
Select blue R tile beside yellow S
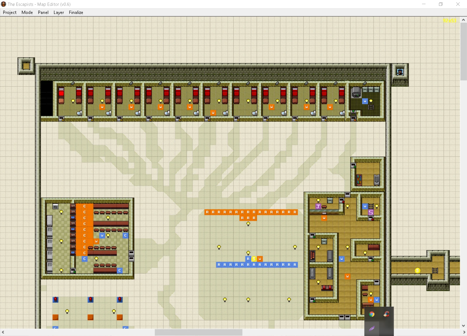click(x=248, y=259)
